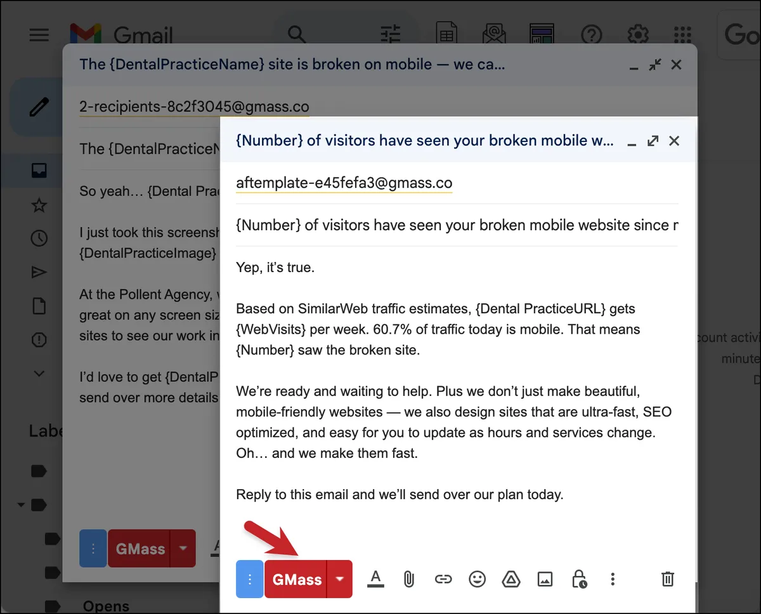Insert a photo with the image icon

(545, 578)
